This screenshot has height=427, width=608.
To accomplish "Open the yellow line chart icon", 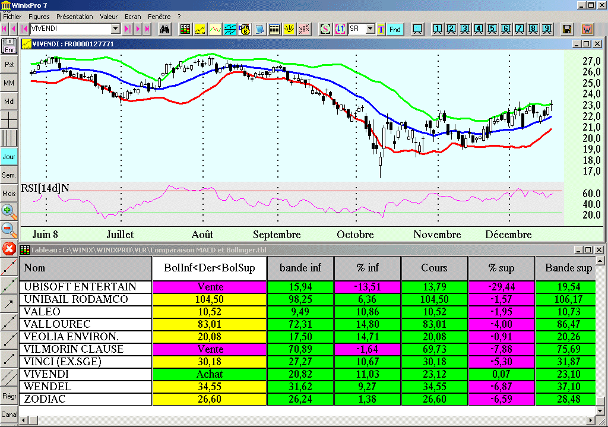I will point(200,29).
